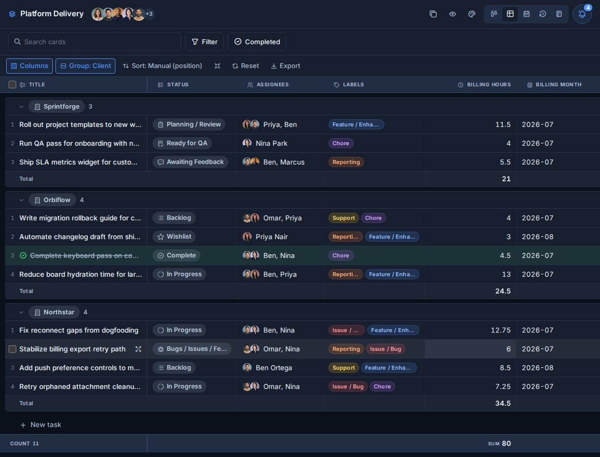Click the Reporting label on Ship SLA row
This screenshot has width=600, height=457.
[346, 162]
